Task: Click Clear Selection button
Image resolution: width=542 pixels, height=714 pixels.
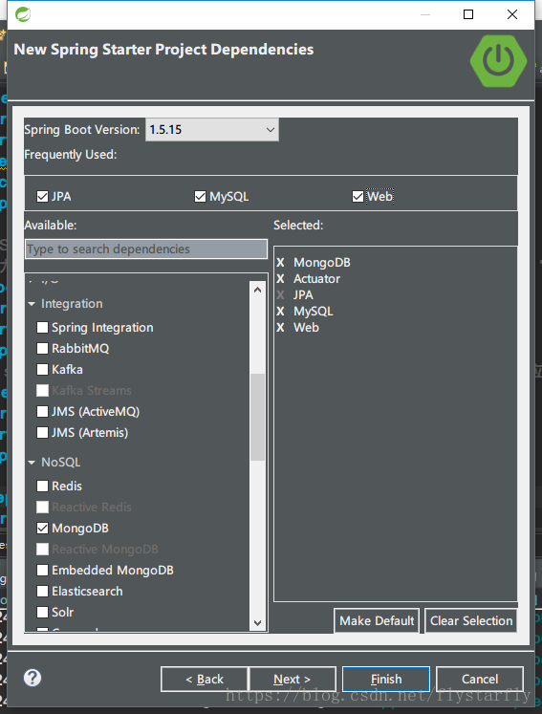Action: click(x=471, y=620)
